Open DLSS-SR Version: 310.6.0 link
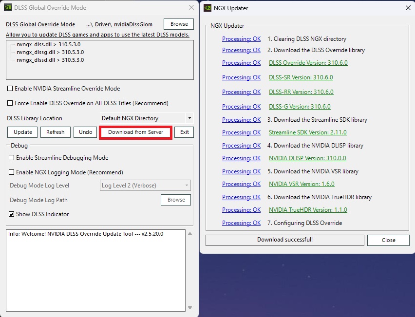Viewport: 415px width, 317px height. [301, 77]
